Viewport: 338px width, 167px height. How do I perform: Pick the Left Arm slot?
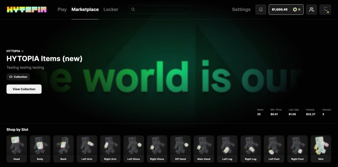click(87, 149)
